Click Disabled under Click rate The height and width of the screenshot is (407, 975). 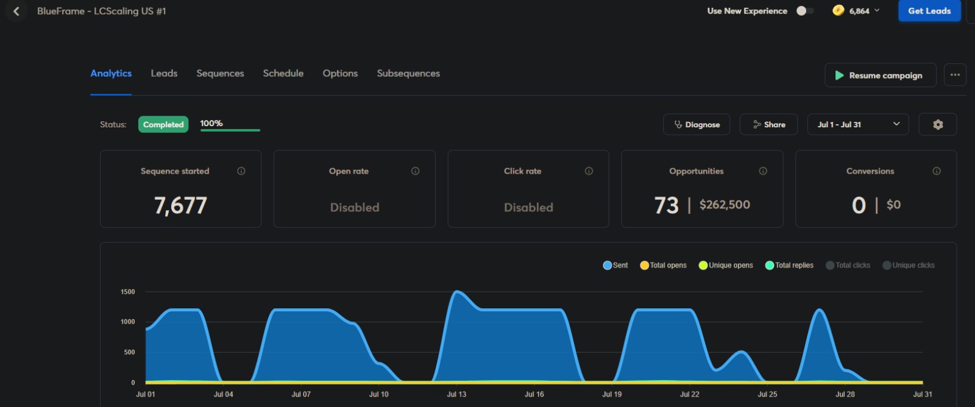528,207
